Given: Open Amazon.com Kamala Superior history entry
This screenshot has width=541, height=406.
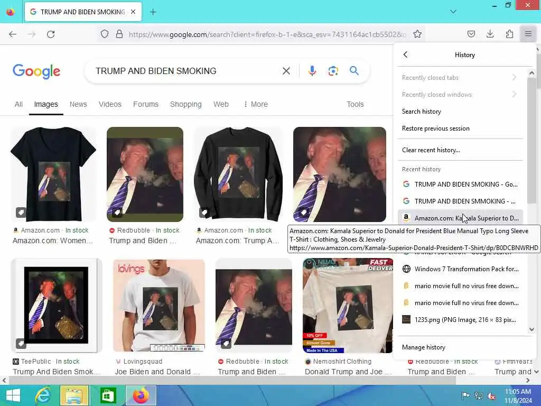Looking at the screenshot, I should [460, 217].
